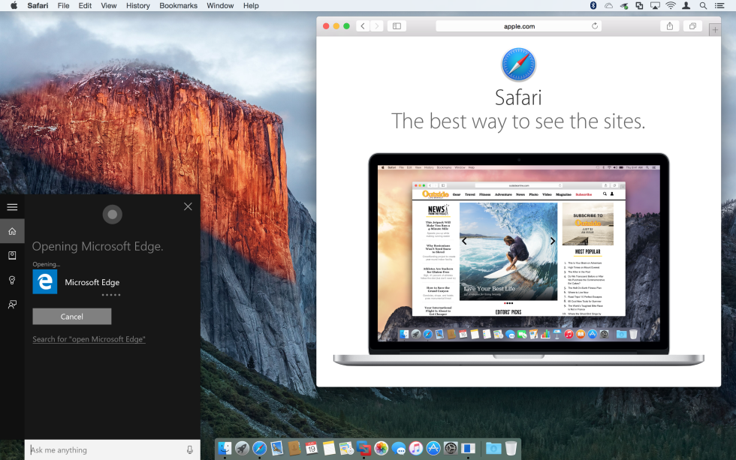Open Spotlight search magnifier in menu bar
736x460 pixels.
click(703, 5)
